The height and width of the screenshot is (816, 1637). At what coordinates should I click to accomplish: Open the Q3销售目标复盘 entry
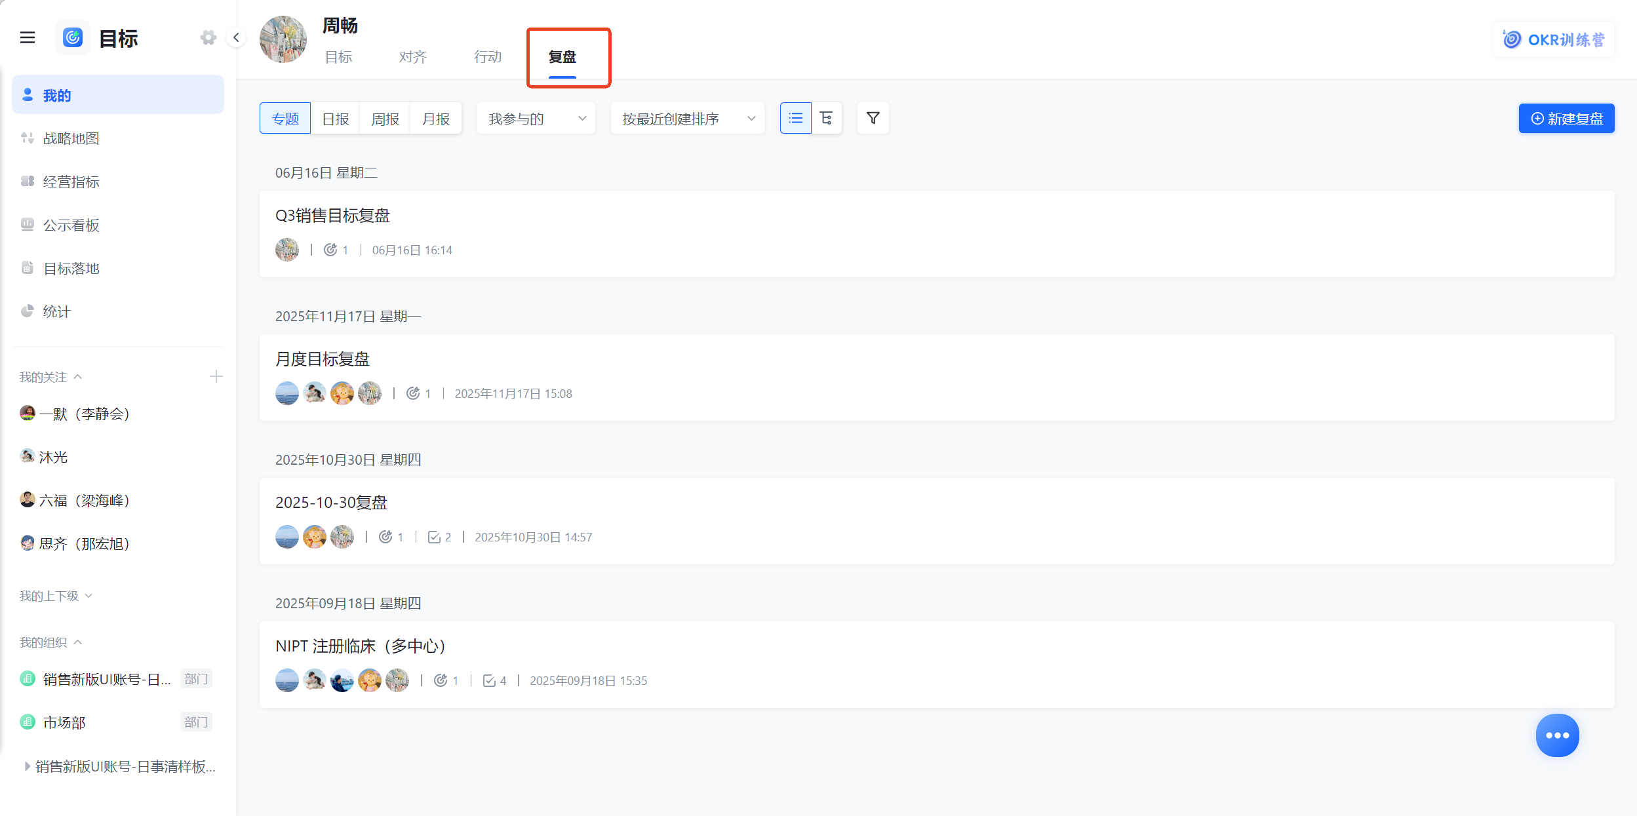coord(937,234)
